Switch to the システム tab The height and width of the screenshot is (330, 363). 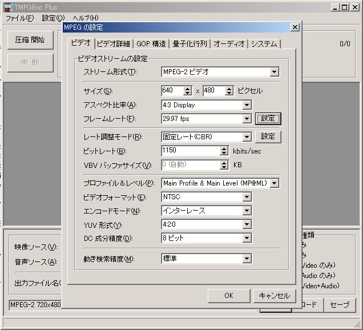tap(264, 44)
